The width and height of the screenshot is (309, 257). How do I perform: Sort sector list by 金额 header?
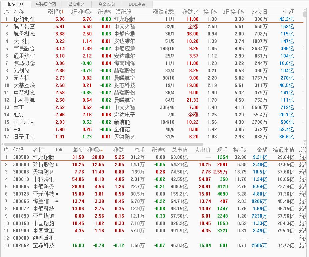click(288, 12)
